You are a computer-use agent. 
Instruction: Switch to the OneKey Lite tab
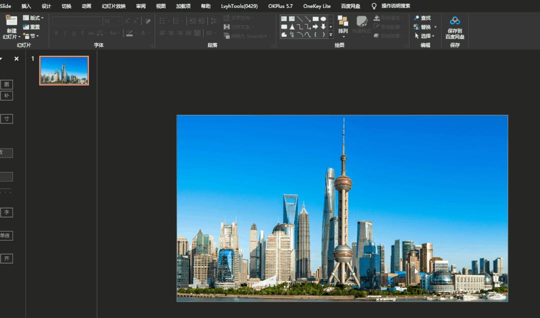[x=316, y=6]
